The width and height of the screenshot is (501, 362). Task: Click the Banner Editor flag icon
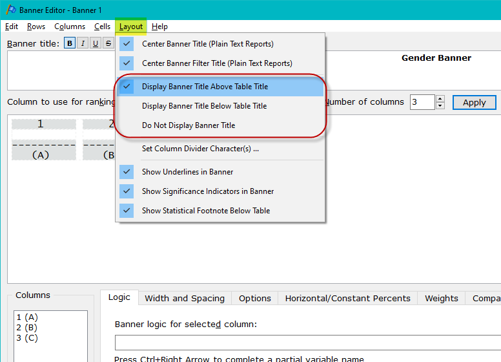coord(11,10)
